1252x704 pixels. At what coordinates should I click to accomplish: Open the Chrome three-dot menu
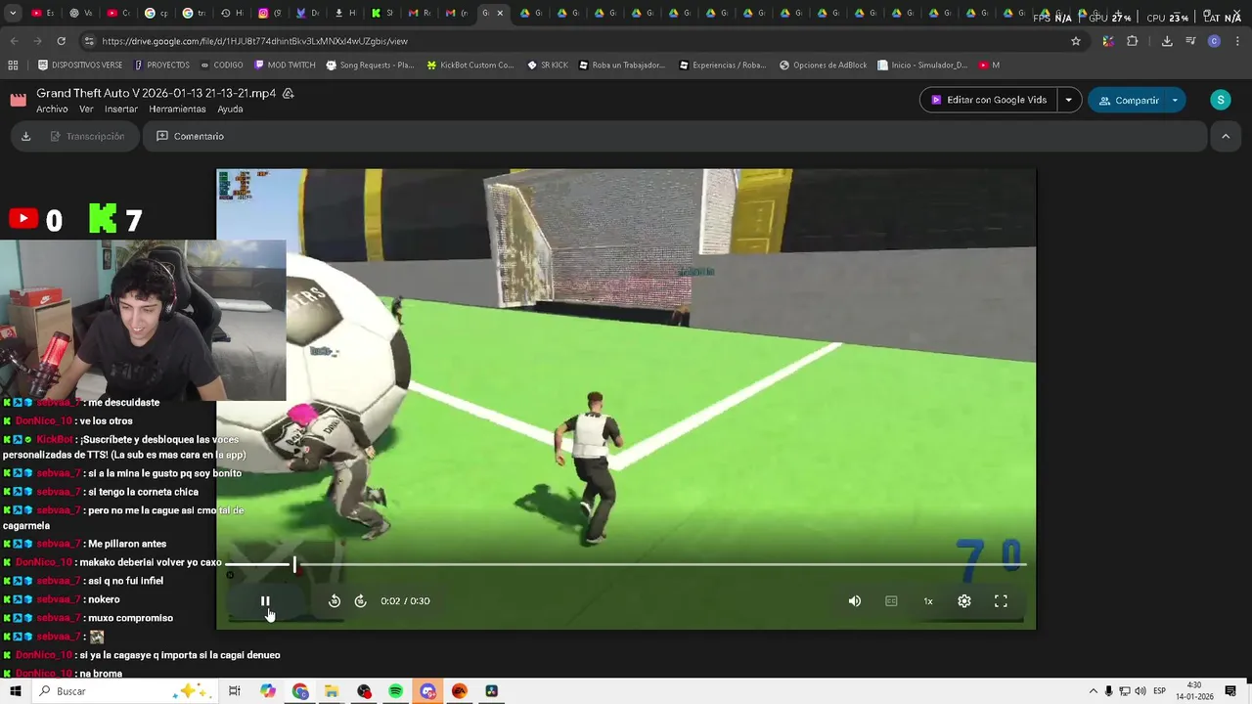click(x=1237, y=41)
